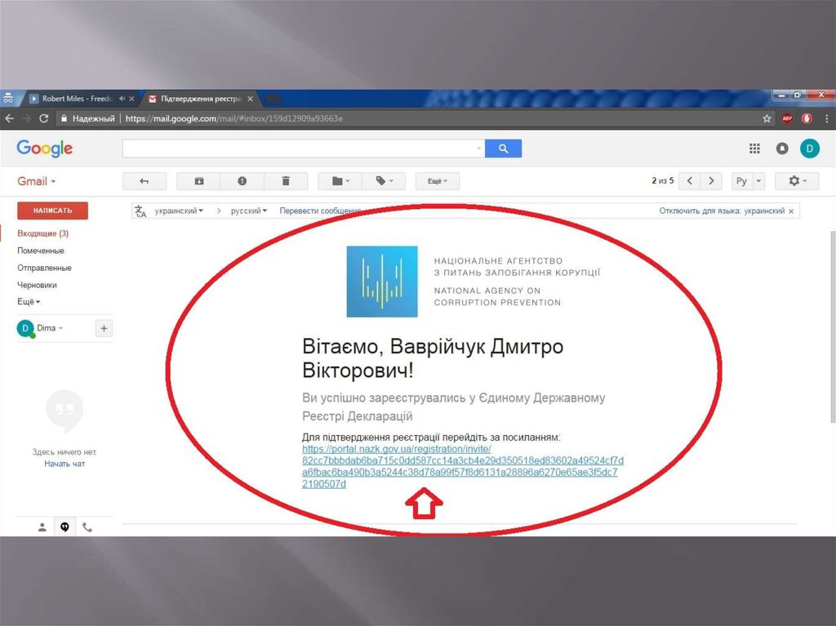Click the Надежный secure site indicator
Viewport: 836px width, 626px height.
(x=88, y=118)
